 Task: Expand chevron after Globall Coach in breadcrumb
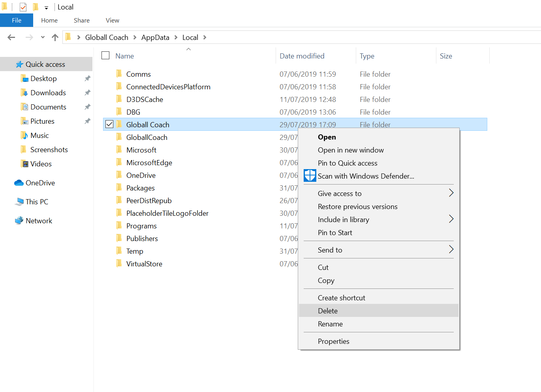point(135,38)
